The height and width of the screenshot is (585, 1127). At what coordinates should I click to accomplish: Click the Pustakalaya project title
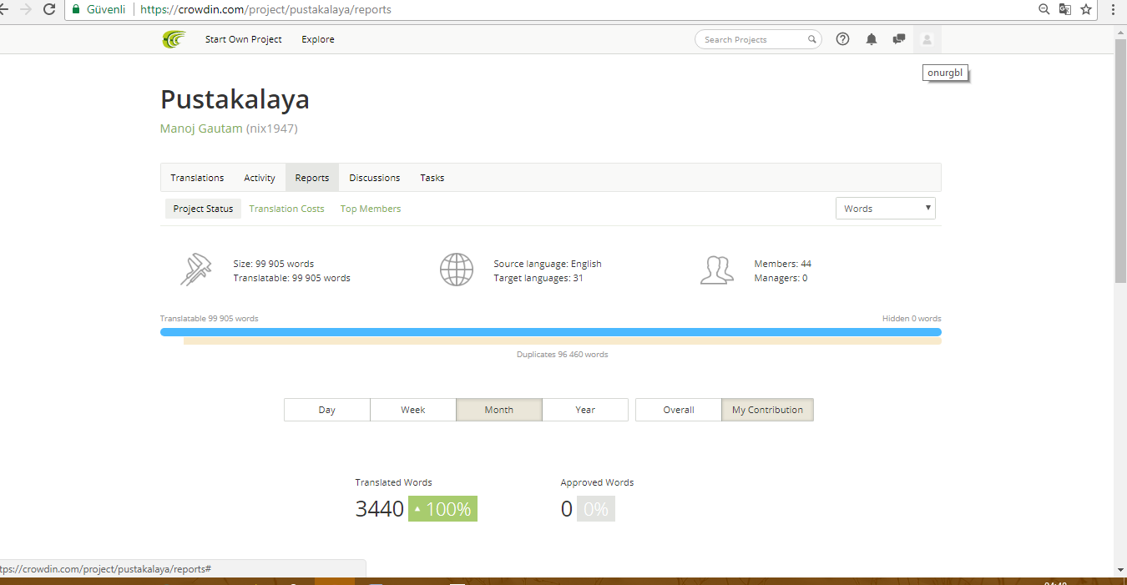tap(235, 99)
